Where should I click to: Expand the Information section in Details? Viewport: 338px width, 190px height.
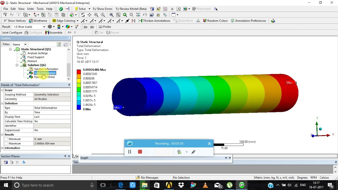coord(2,148)
